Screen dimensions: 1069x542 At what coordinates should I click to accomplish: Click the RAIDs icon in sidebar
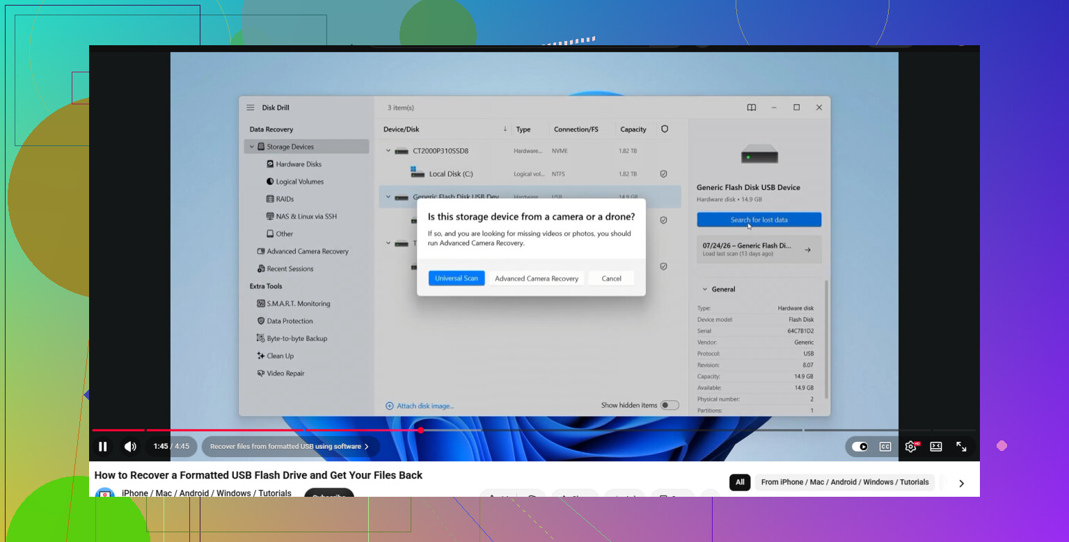(270, 199)
